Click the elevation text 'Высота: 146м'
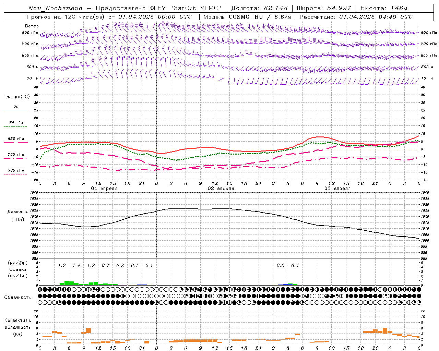The image size is (439, 351). pyautogui.click(x=384, y=8)
